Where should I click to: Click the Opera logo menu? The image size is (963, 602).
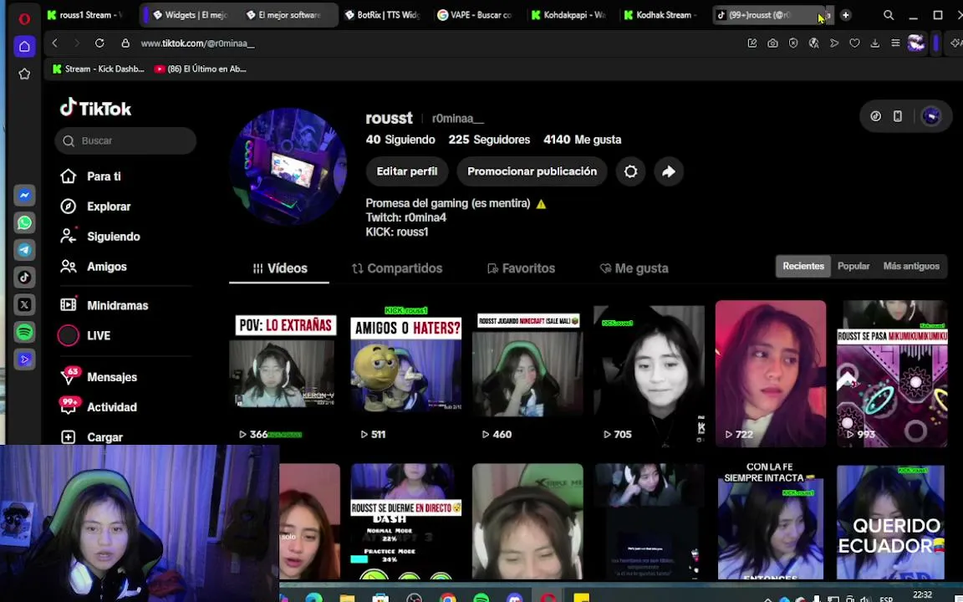[x=24, y=18]
